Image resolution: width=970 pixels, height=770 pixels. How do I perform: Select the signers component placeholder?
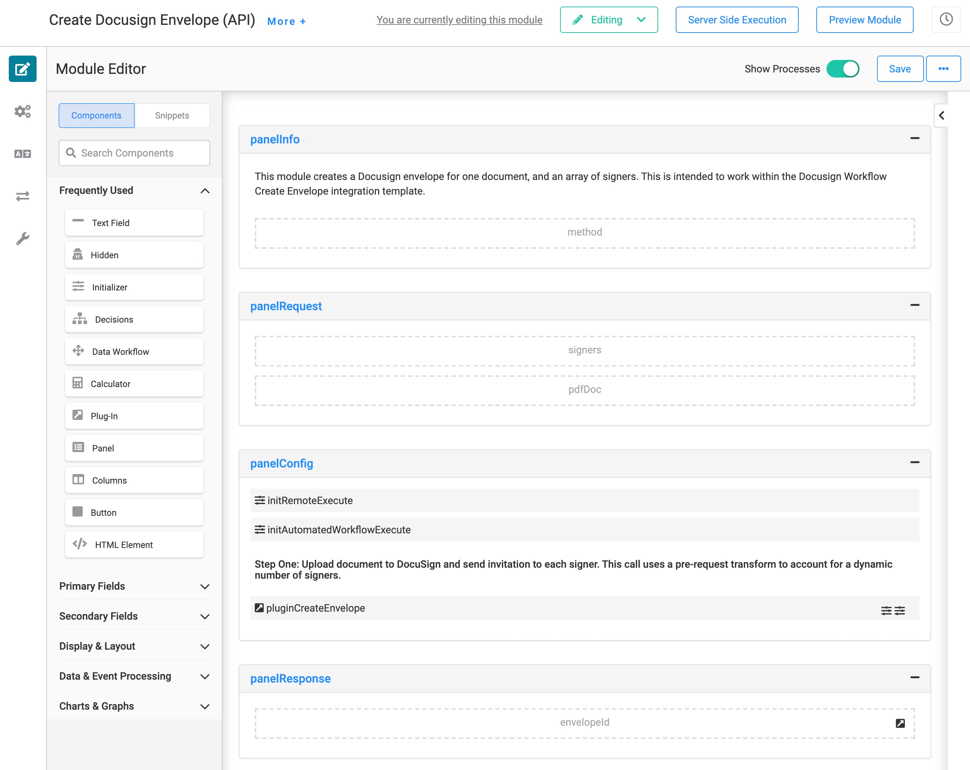[x=585, y=351]
